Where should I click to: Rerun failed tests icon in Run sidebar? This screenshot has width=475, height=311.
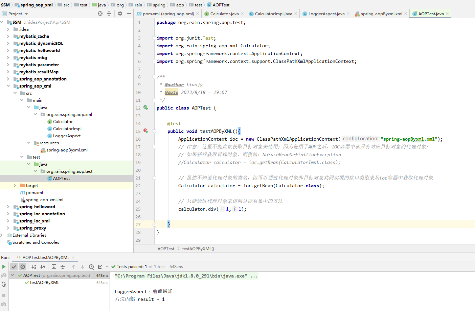coord(4,276)
